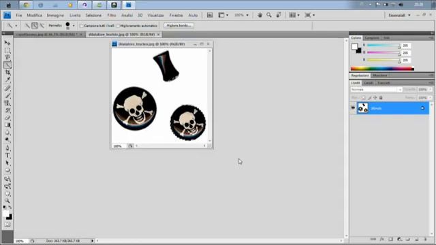Click the color spectrum ramp in Colore panel
The height and width of the screenshot is (245, 436).
(382, 69)
